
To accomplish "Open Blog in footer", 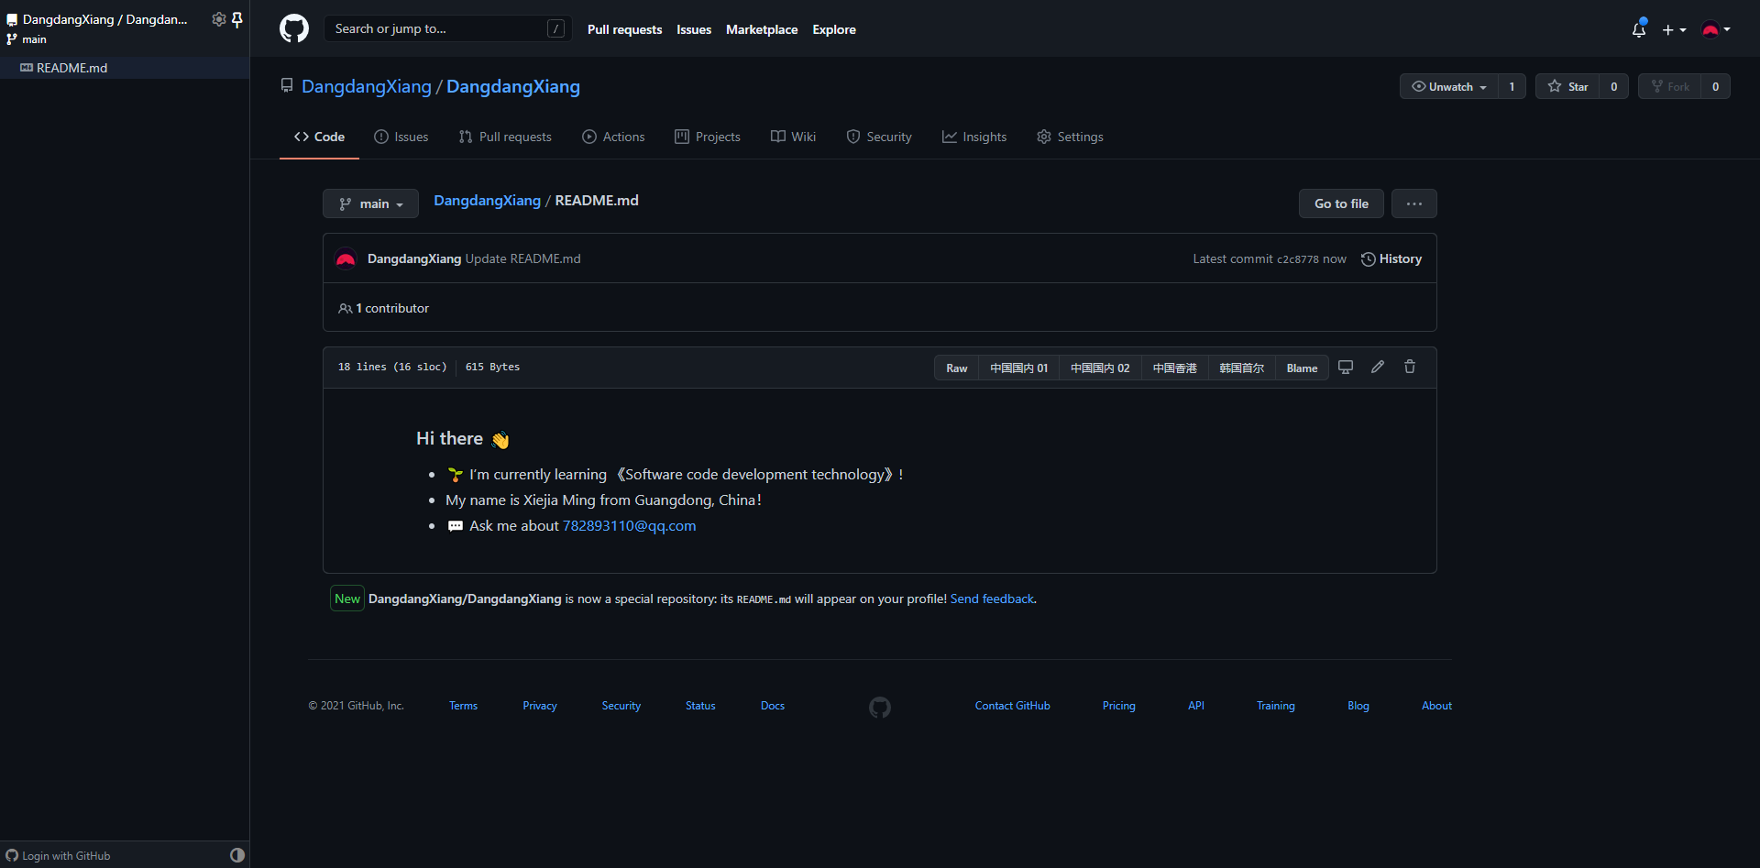I will [x=1358, y=706].
